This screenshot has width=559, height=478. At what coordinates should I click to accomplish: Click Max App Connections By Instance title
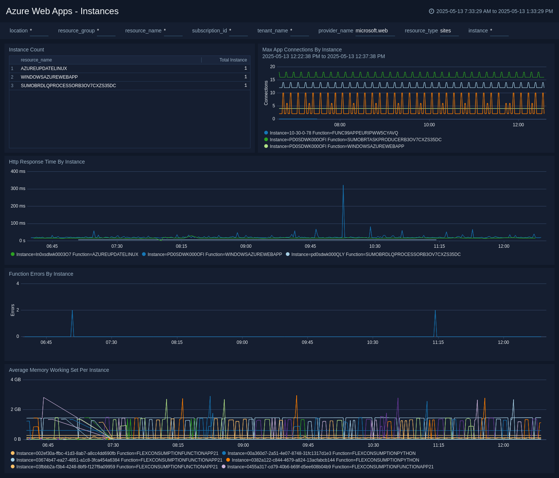(302, 50)
